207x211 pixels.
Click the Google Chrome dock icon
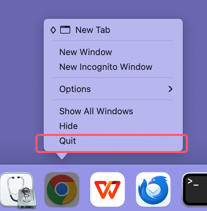pos(62,189)
